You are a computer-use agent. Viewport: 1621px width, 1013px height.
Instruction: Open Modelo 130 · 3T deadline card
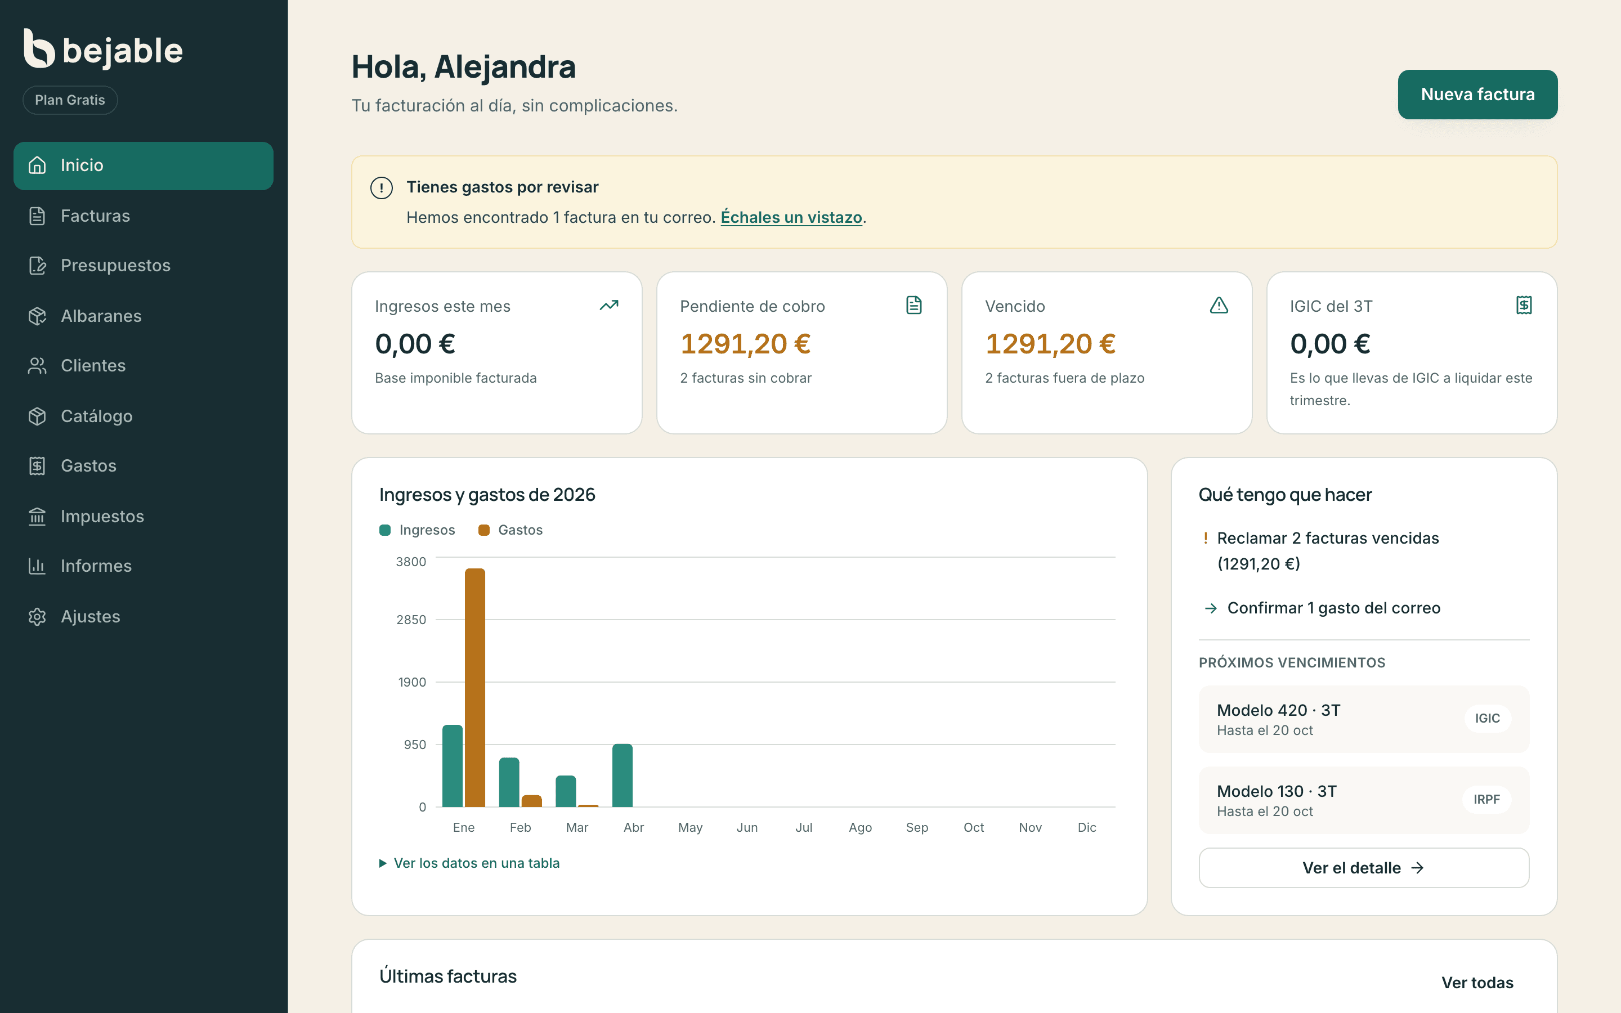click(1364, 800)
